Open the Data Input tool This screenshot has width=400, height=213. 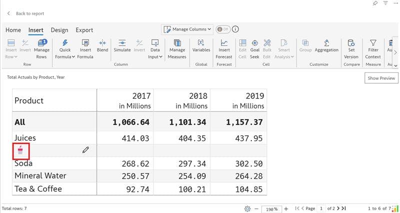(155, 49)
